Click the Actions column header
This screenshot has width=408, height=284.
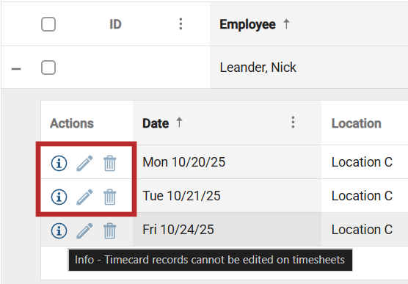[72, 123]
